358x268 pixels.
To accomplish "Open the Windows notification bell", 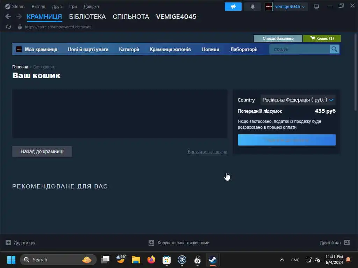I will click(x=349, y=260).
